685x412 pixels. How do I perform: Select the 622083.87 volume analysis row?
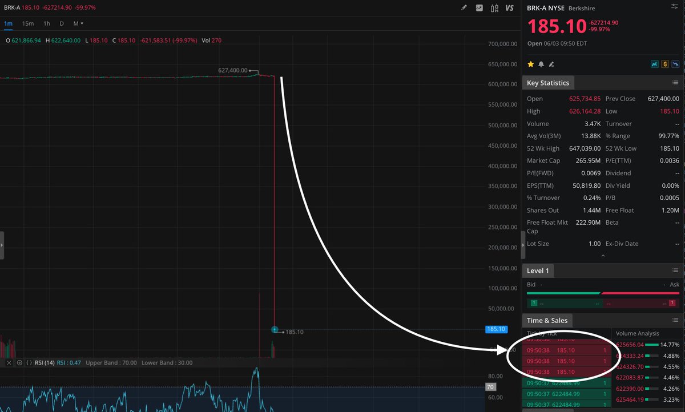(648, 378)
